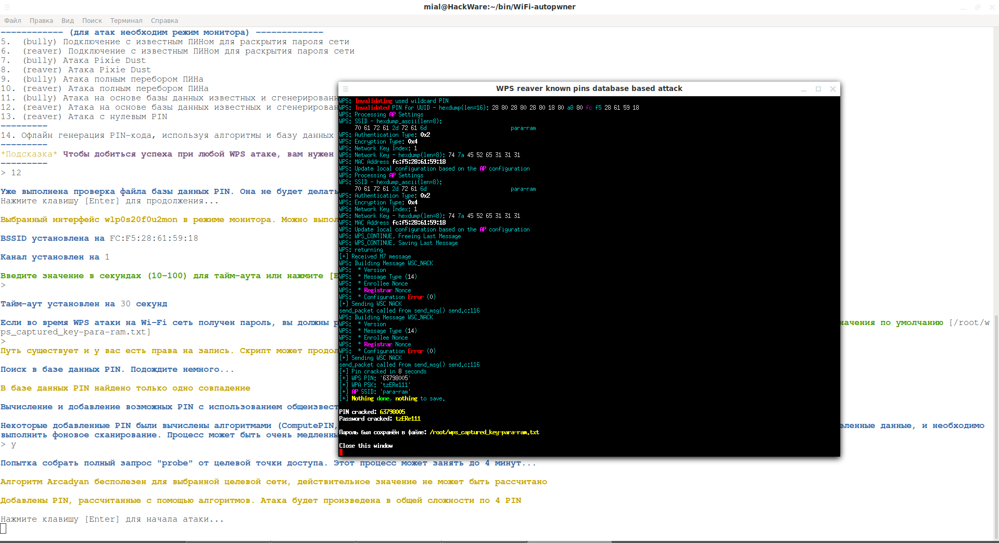Open the Правка menu
Image resolution: width=999 pixels, height=543 pixels.
point(41,21)
